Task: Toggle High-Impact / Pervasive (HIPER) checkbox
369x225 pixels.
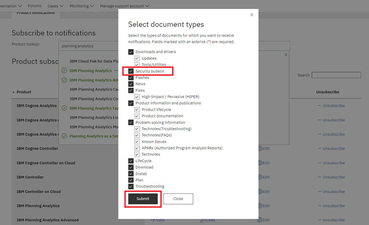Action: [137, 97]
